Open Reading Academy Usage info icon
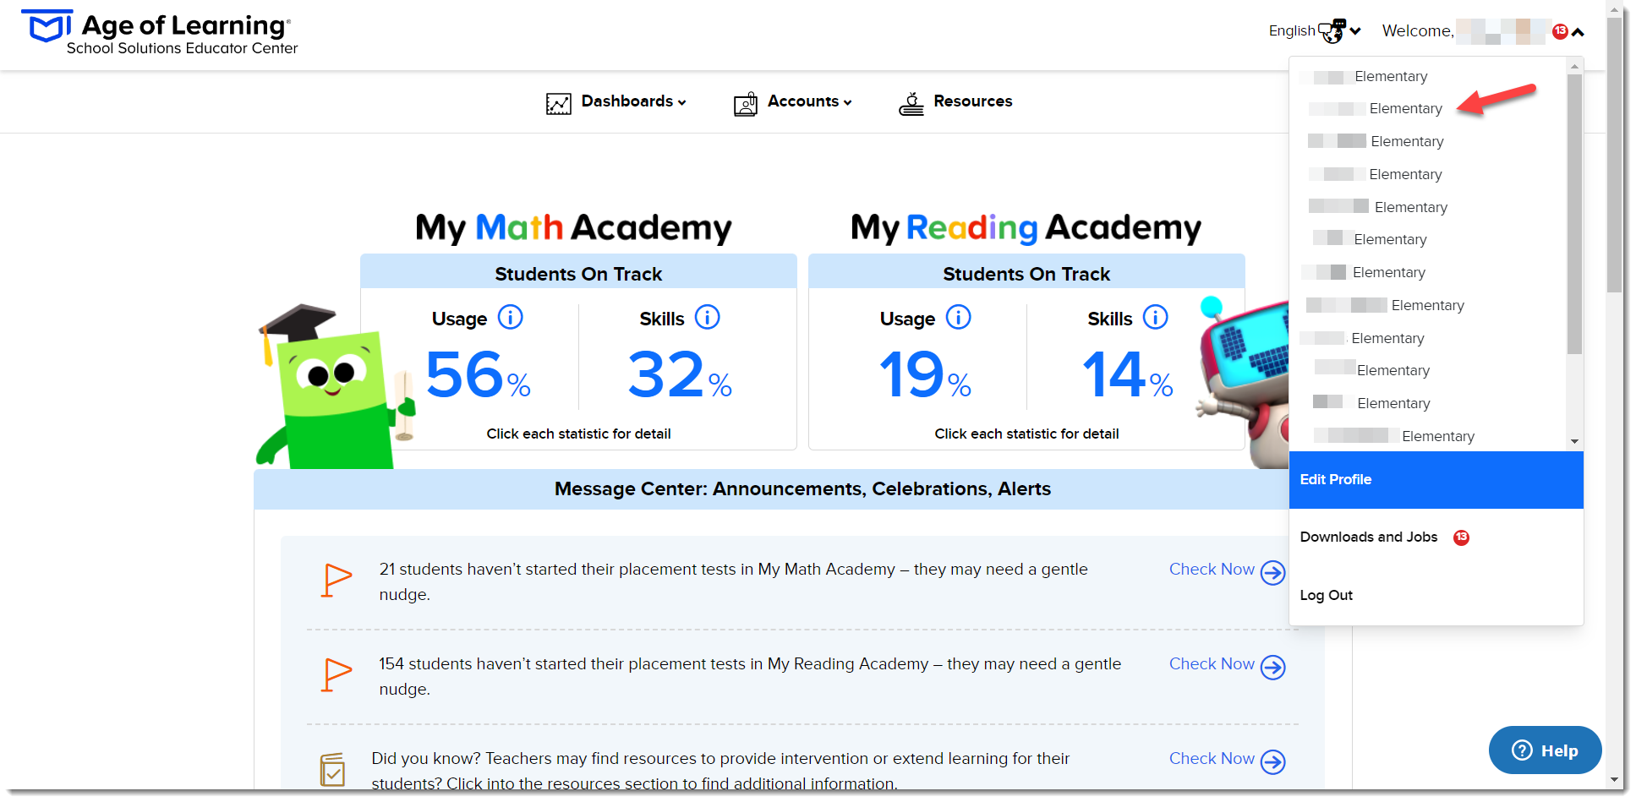 click(958, 318)
